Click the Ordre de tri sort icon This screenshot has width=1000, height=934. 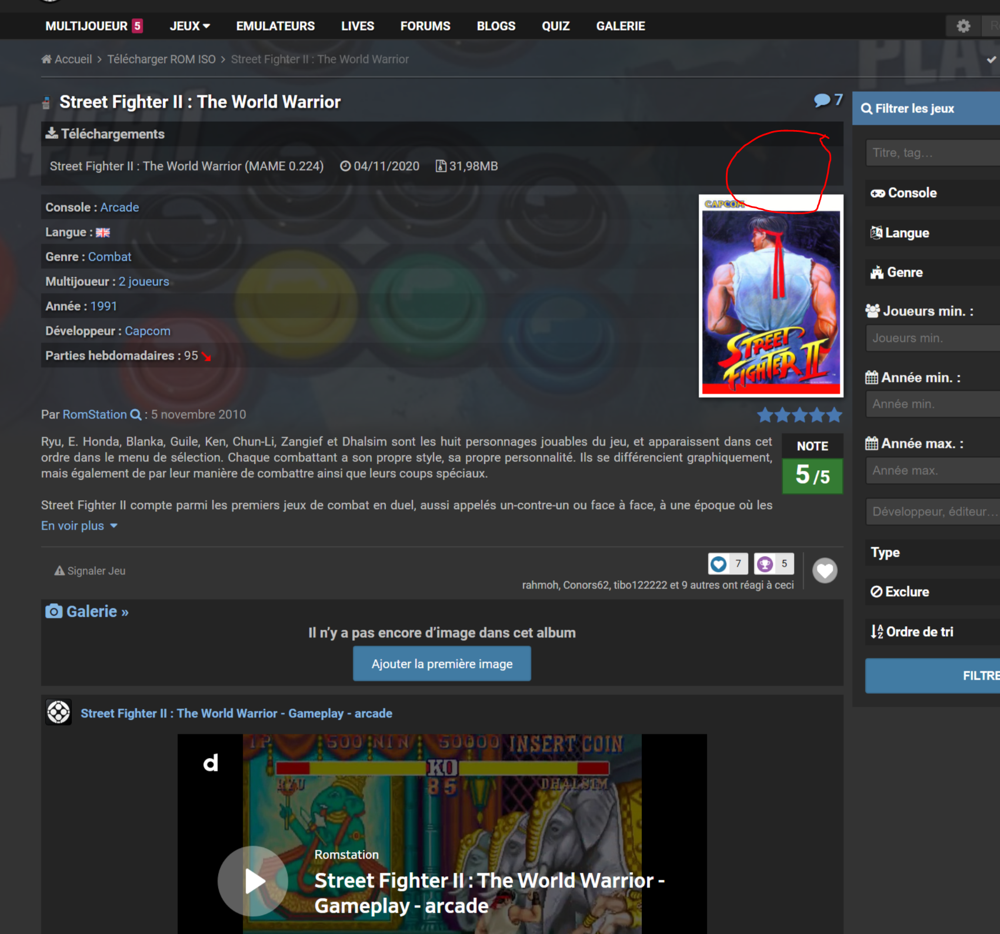[x=876, y=631]
